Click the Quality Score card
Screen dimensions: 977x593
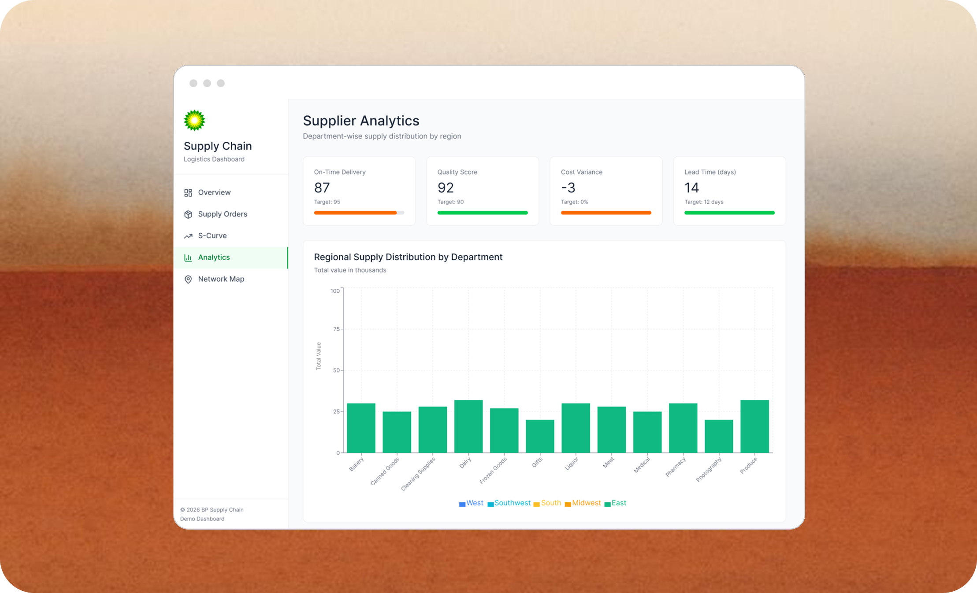pos(482,191)
